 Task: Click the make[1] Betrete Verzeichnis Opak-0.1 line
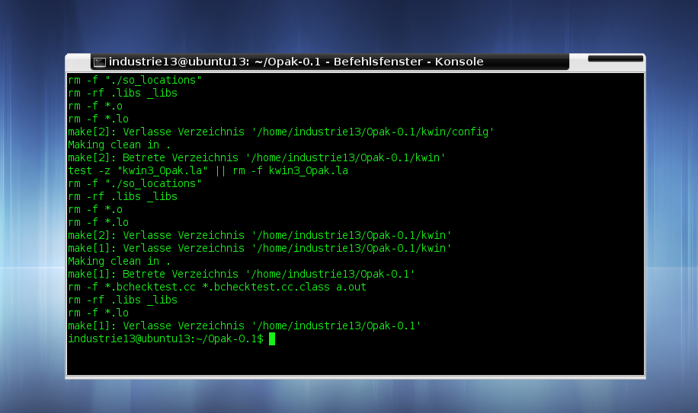tap(242, 274)
